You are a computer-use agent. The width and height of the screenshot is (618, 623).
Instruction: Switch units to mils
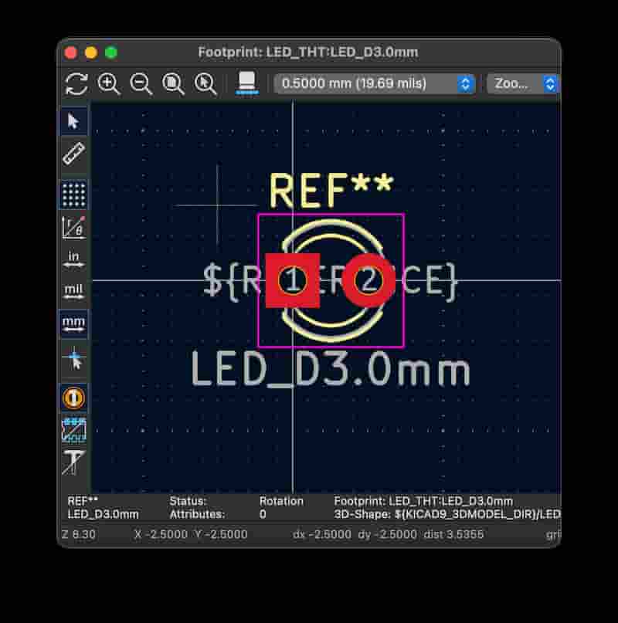coord(73,292)
